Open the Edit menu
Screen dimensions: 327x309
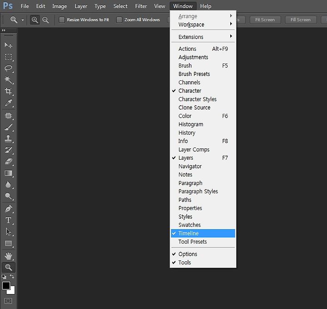40,6
